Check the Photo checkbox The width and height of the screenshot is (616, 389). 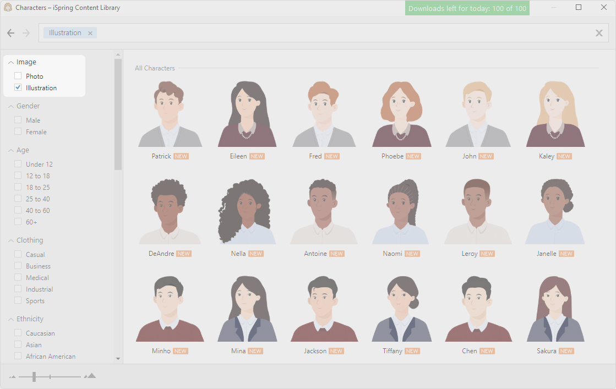click(x=18, y=76)
